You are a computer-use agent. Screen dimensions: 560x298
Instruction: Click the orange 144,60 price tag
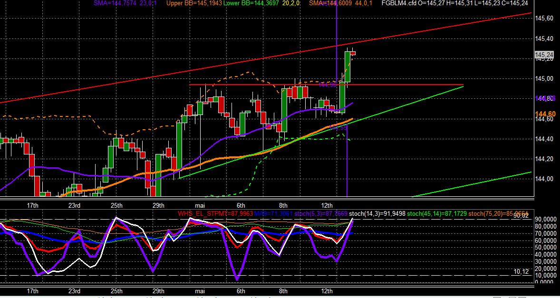545,114
